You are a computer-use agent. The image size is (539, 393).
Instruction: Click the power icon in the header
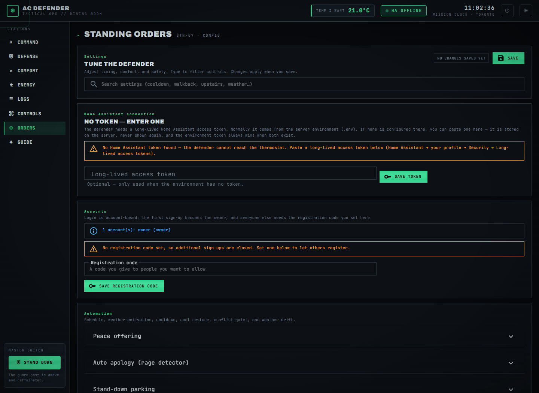tap(507, 11)
